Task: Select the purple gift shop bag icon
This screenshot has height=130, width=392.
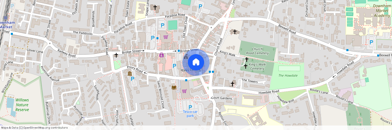Action: (x=162, y=55)
